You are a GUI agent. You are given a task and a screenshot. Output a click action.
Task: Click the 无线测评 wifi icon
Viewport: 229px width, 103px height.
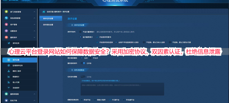click(9, 88)
